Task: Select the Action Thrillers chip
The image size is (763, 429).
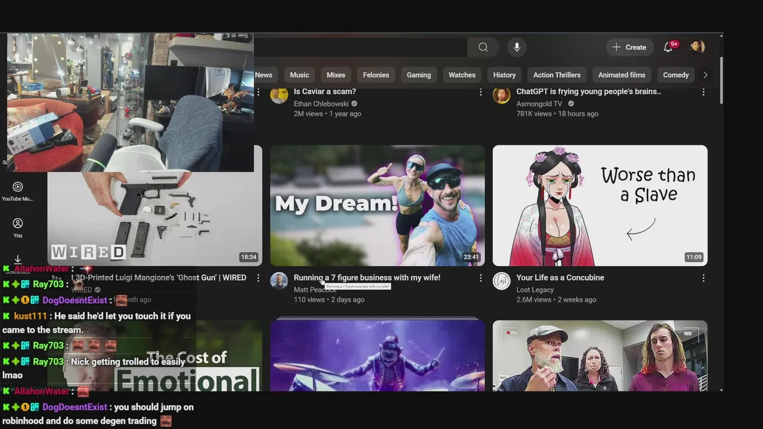Action: [557, 75]
